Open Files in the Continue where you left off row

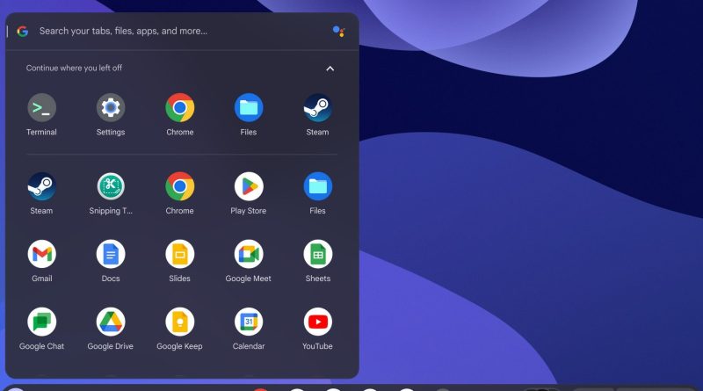249,107
